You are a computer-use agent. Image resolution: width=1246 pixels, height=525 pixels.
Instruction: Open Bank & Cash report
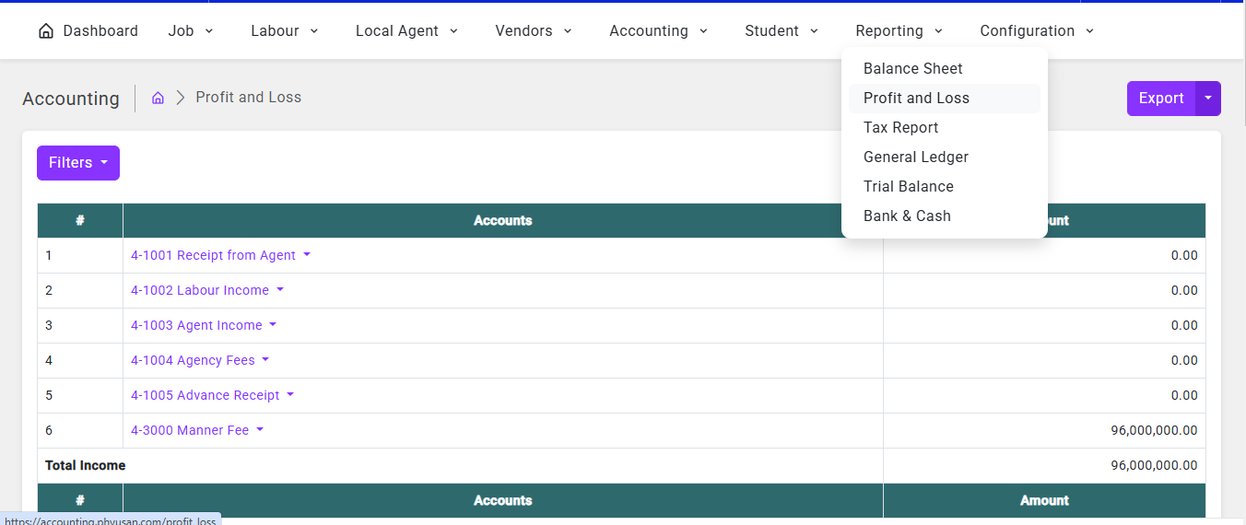coord(907,216)
